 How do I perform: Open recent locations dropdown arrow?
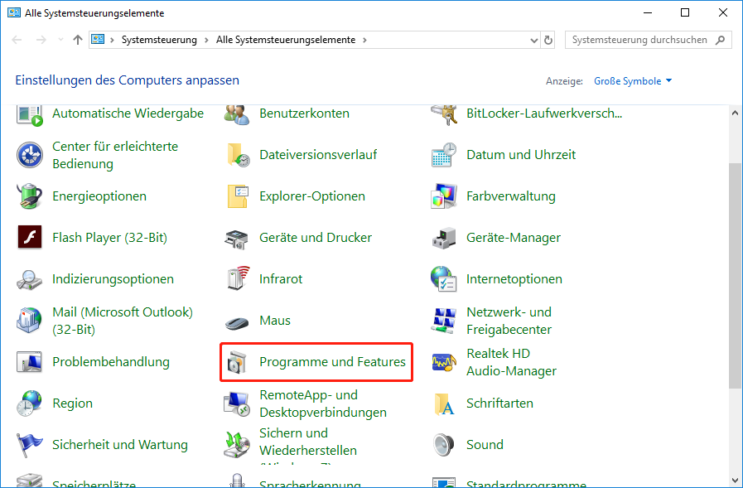(60, 40)
